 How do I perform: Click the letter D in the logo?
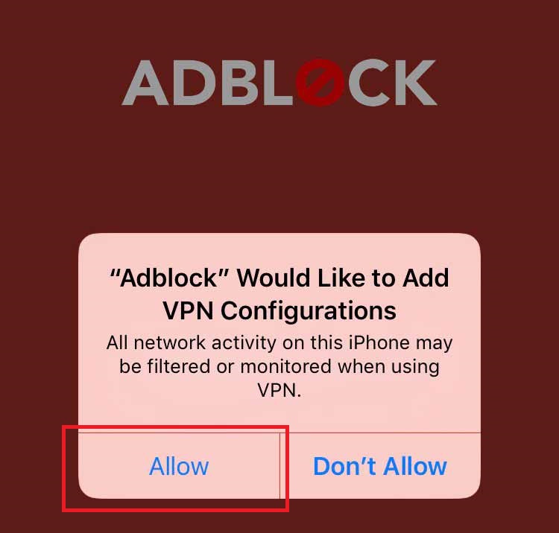[195, 83]
